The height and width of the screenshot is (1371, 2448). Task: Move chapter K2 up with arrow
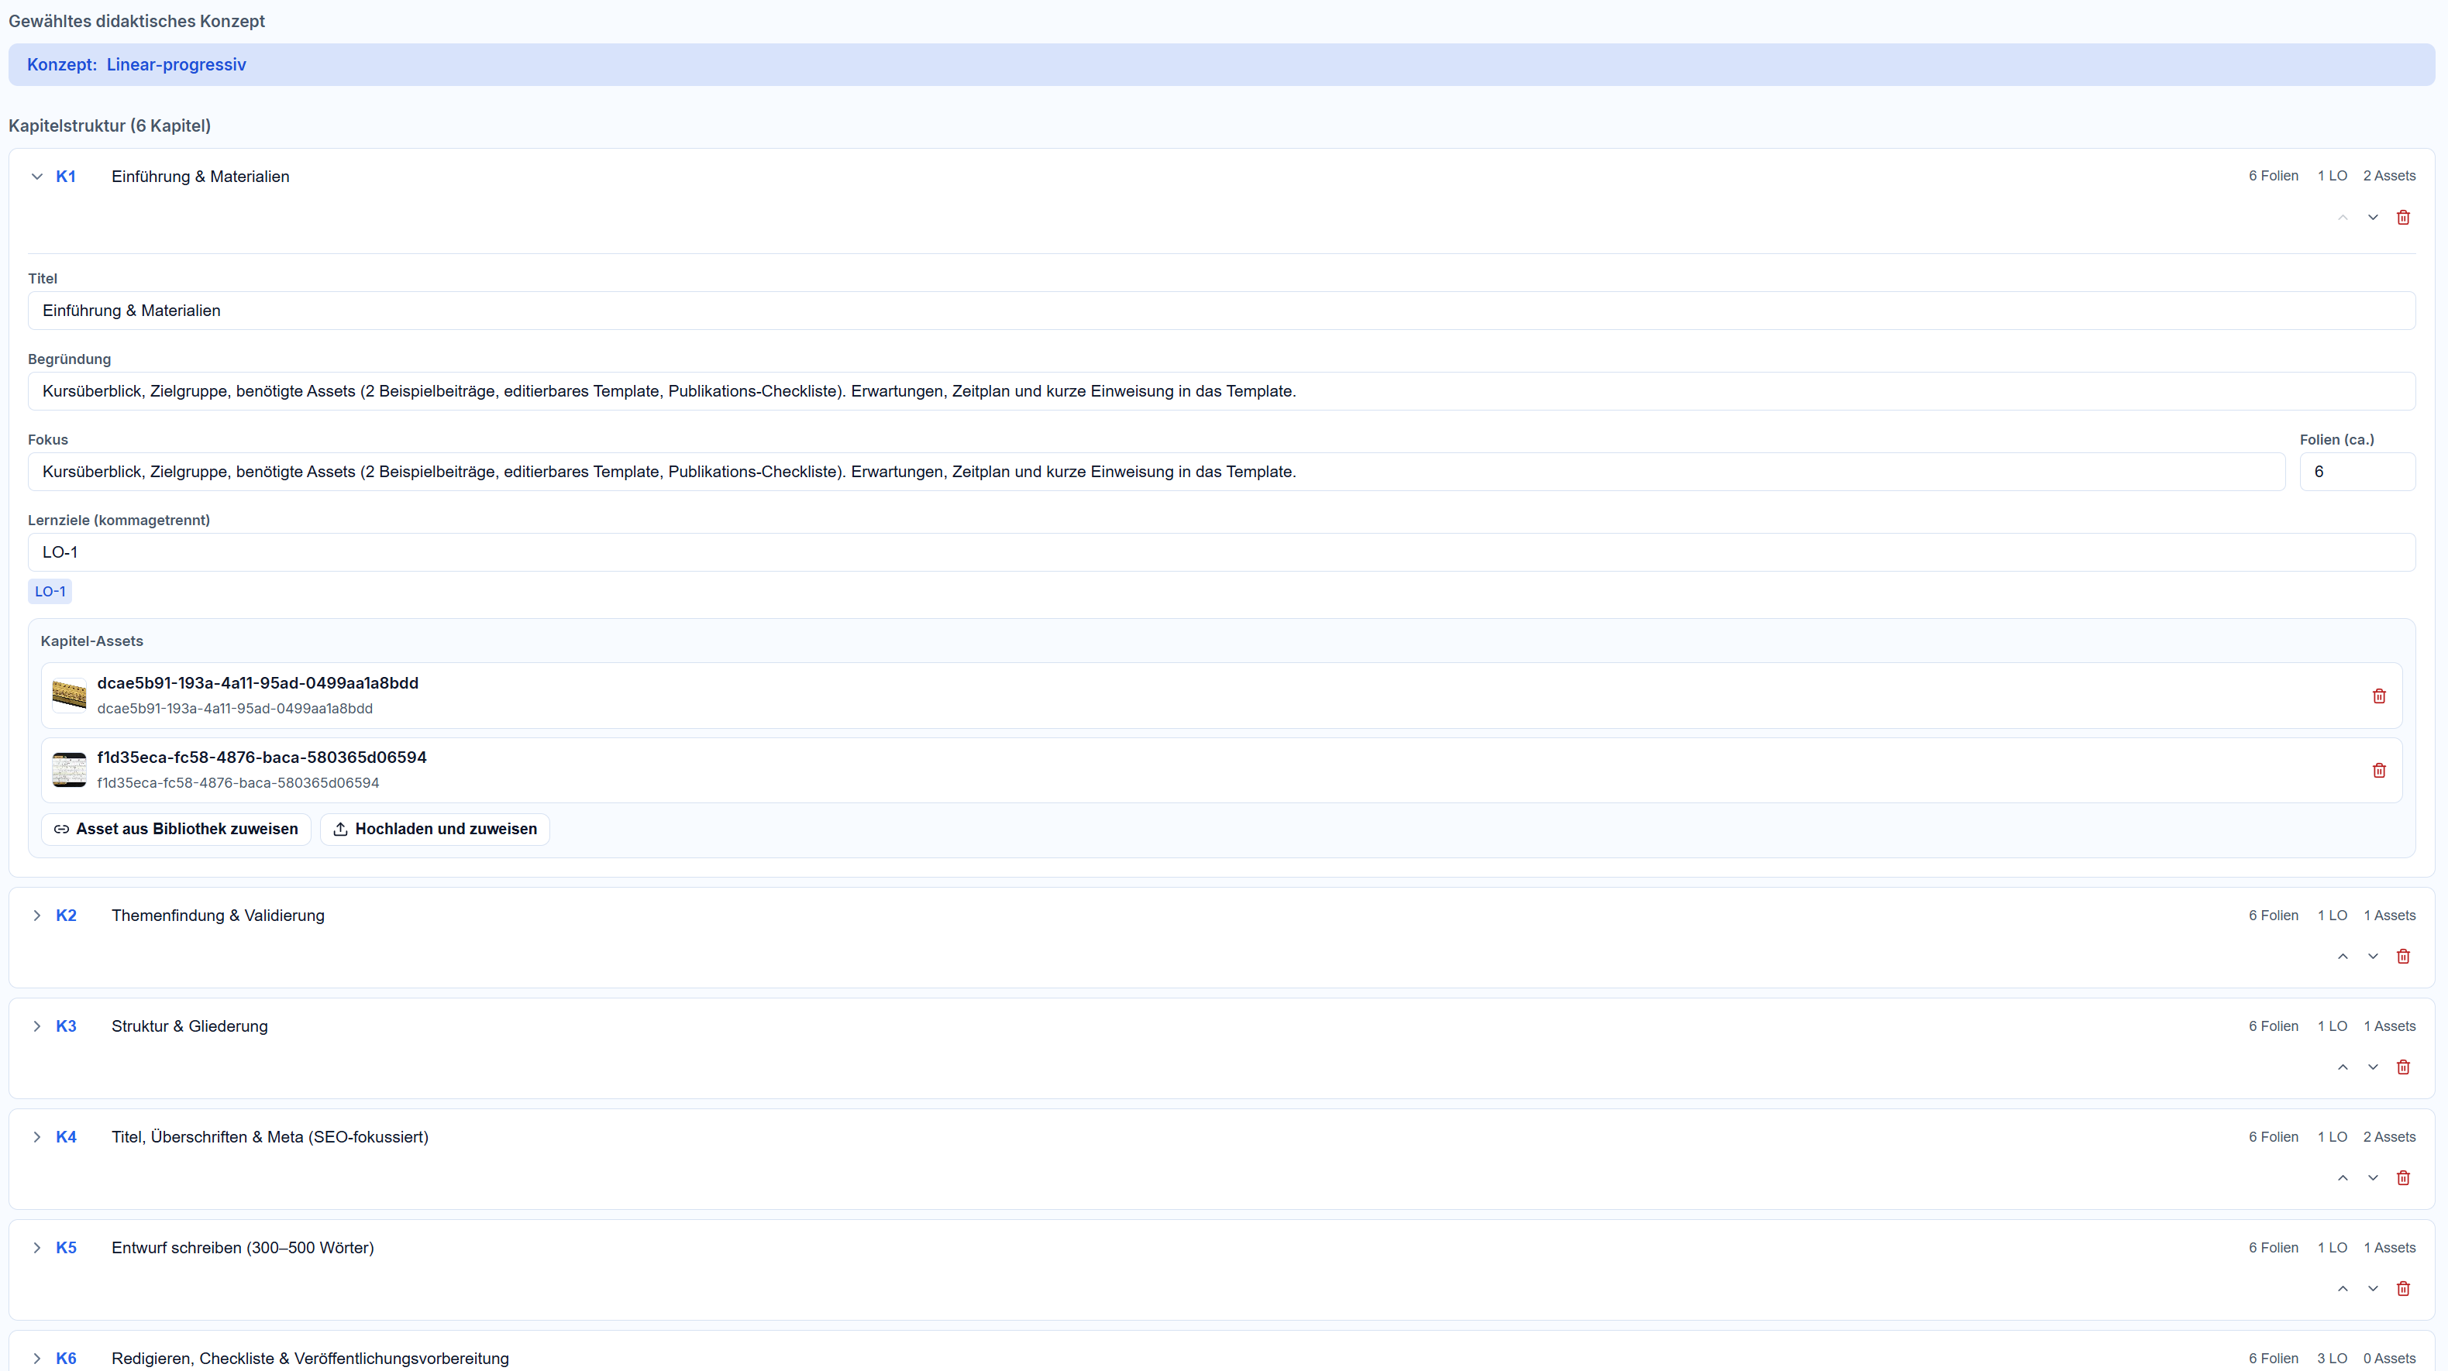click(2343, 957)
